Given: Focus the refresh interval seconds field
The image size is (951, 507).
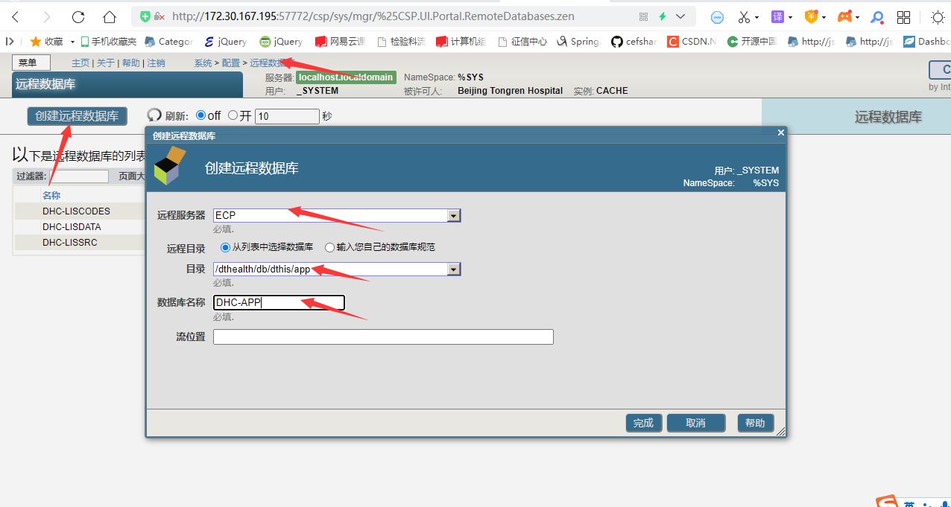Looking at the screenshot, I should click(287, 116).
